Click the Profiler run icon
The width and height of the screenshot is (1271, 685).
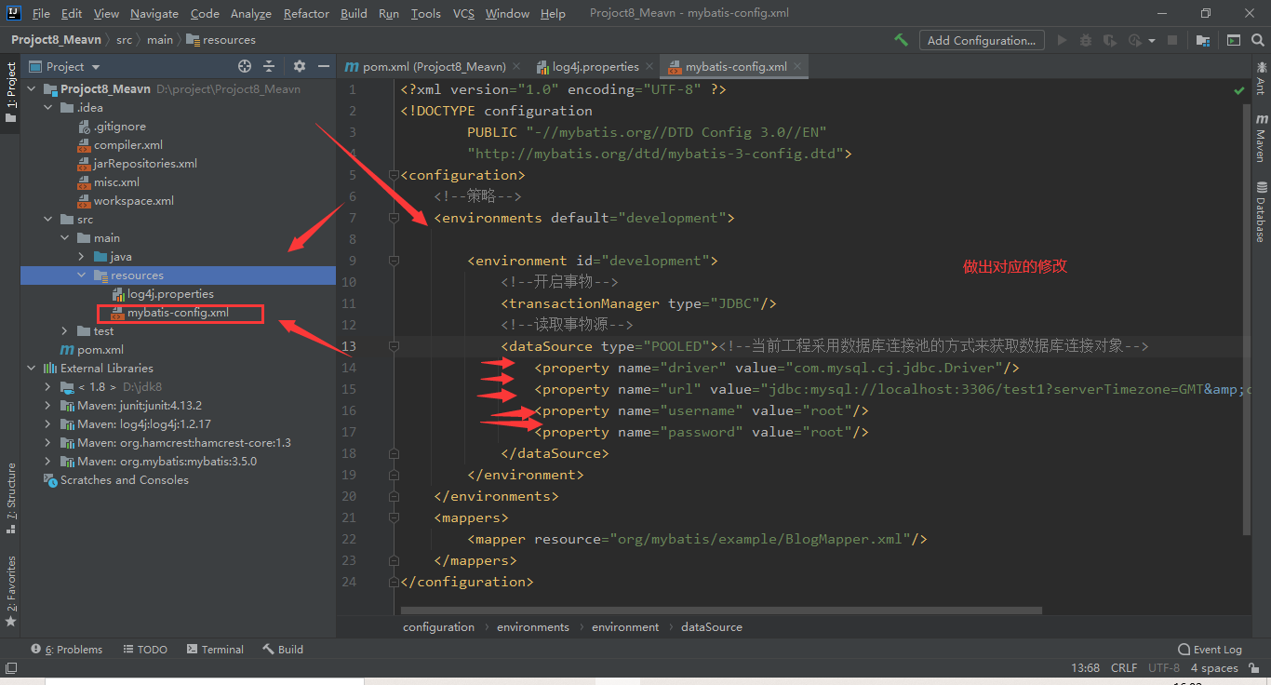point(1134,40)
